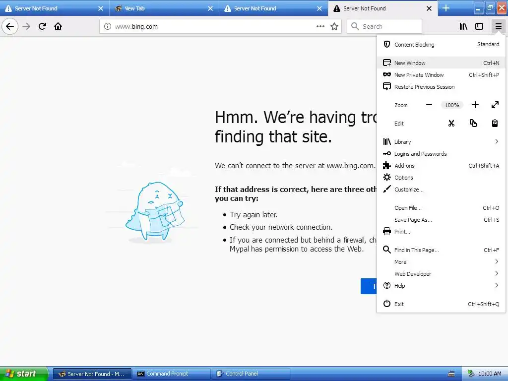
Task: Go back with the back arrow button
Action: 10,26
